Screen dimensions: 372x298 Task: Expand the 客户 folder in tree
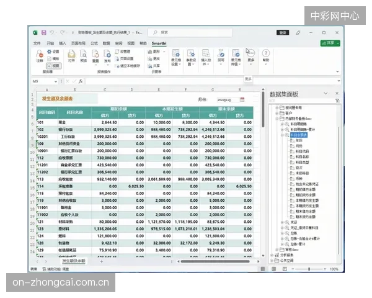click(277, 113)
